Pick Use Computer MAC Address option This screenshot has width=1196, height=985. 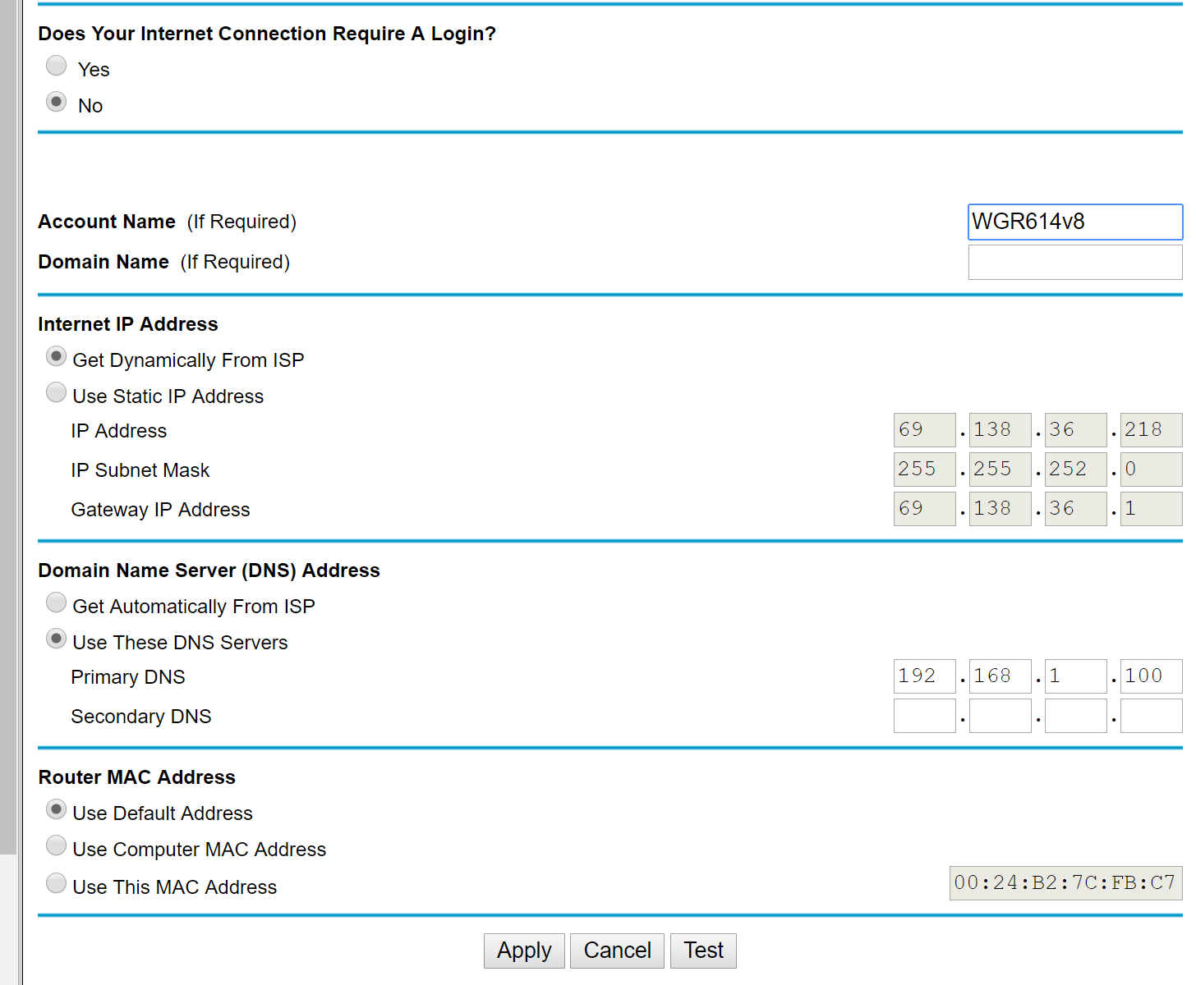pyautogui.click(x=56, y=845)
